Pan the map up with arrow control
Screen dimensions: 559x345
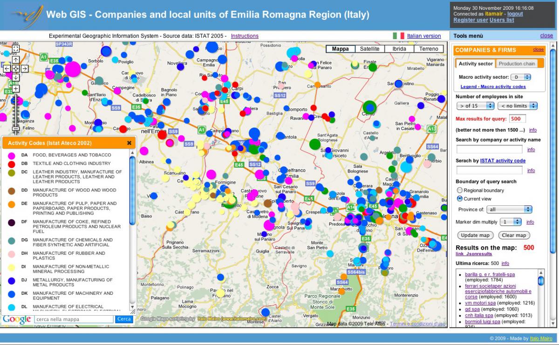coord(15,60)
